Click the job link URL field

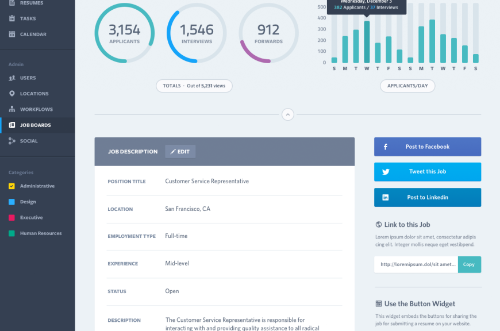[417, 264]
